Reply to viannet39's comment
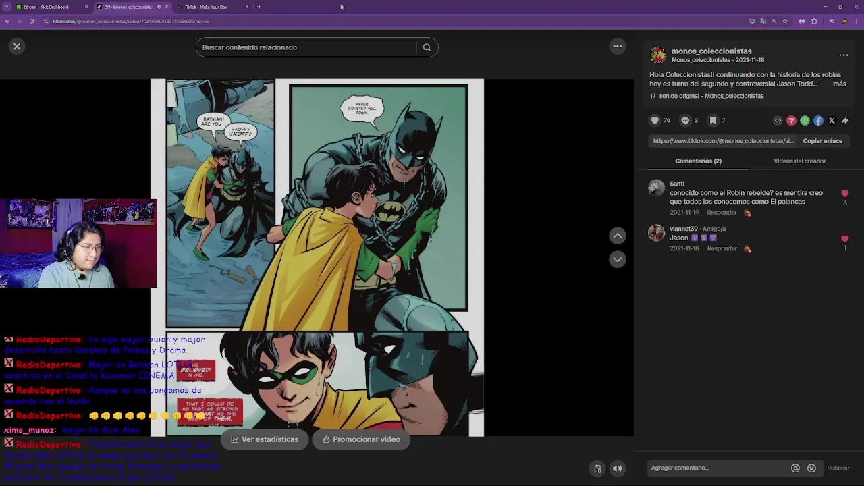The image size is (864, 486). coord(722,248)
